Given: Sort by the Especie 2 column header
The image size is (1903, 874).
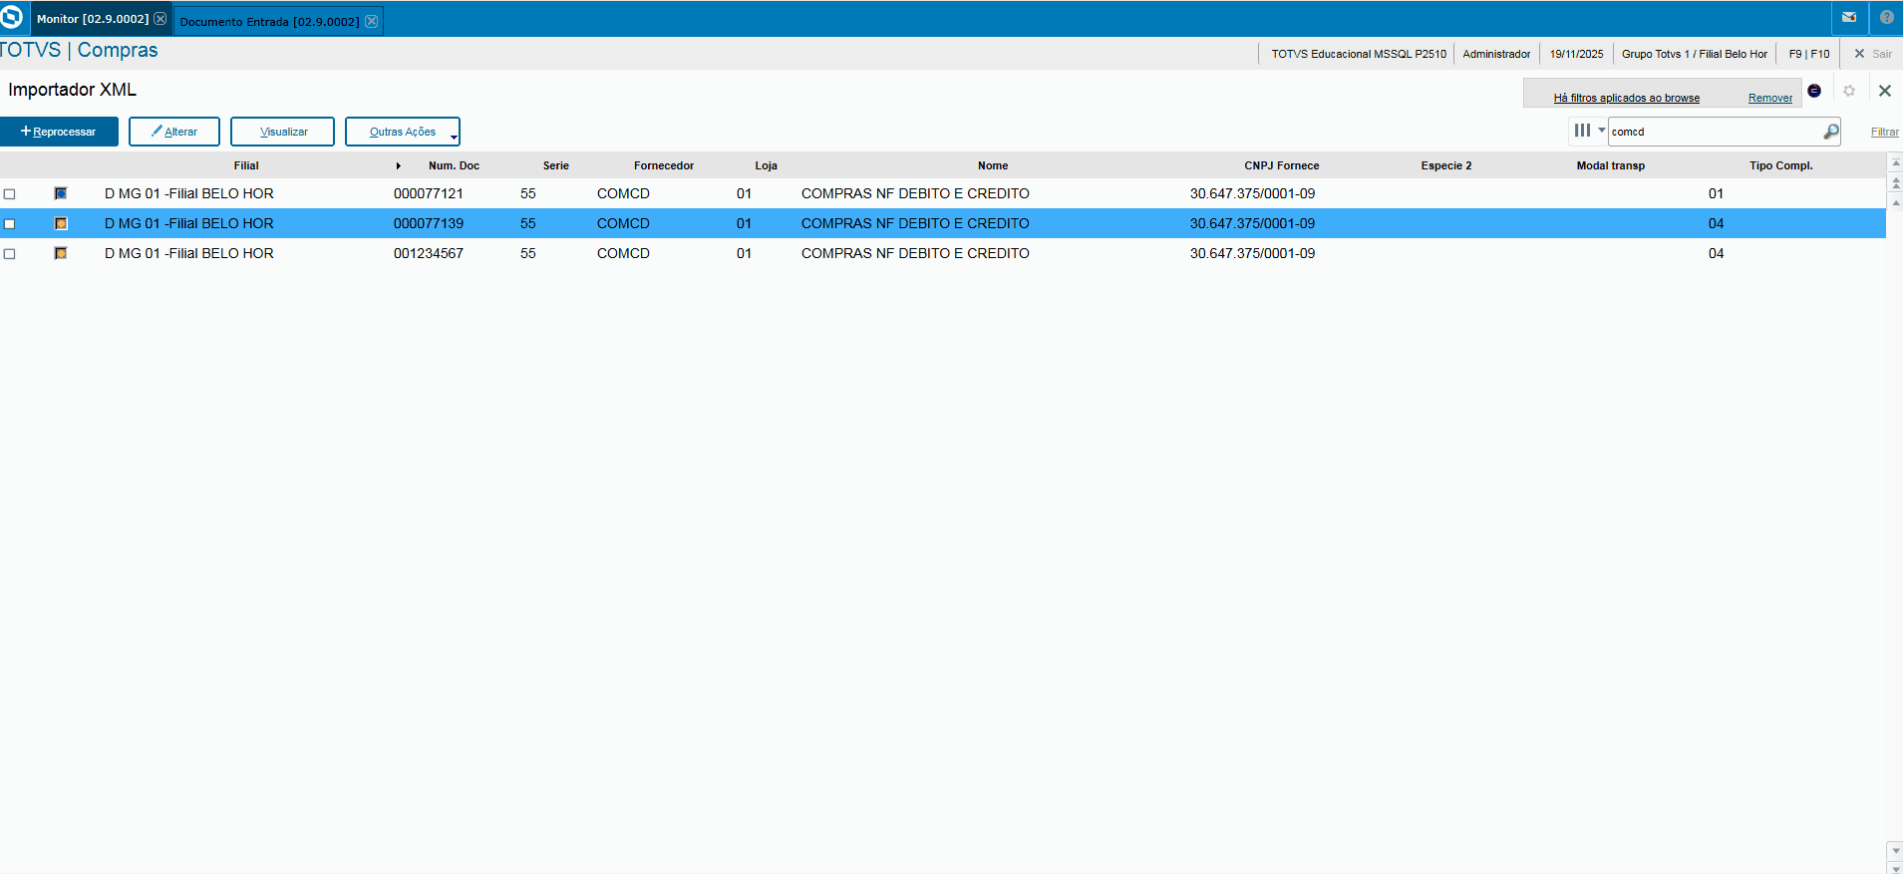Looking at the screenshot, I should [x=1446, y=165].
